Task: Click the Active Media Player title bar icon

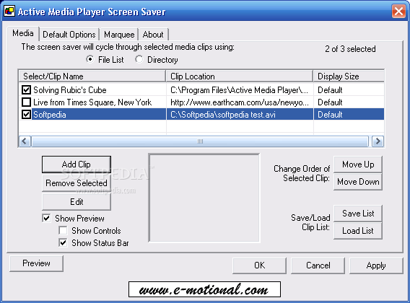Action: point(9,12)
